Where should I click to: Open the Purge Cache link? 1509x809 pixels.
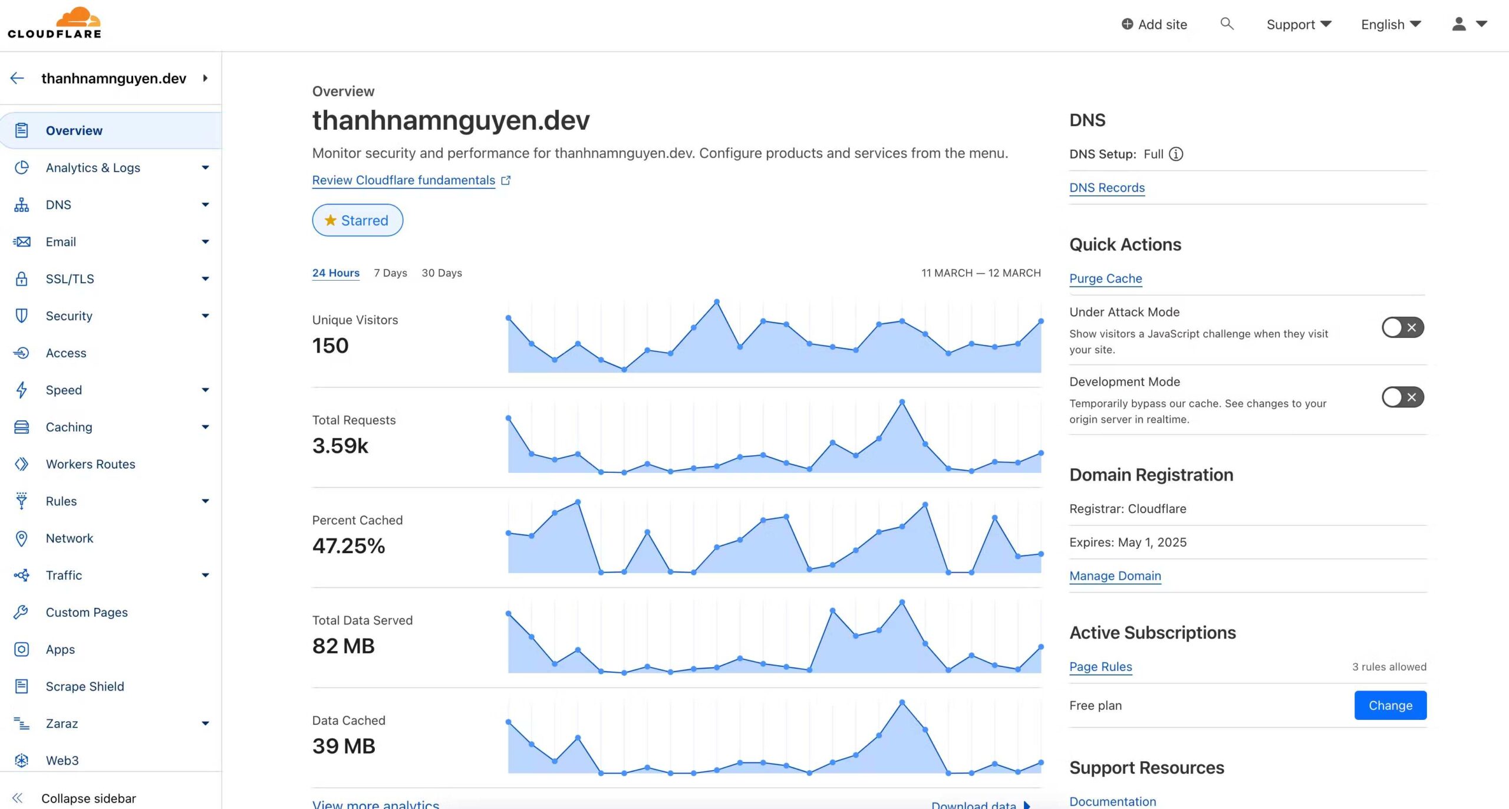pos(1106,278)
